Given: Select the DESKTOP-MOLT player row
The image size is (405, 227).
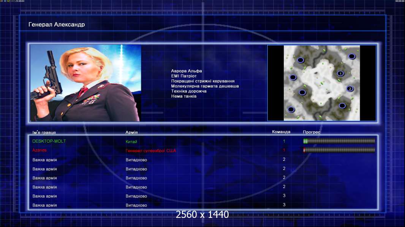Looking at the screenshot, I should click(x=203, y=141).
